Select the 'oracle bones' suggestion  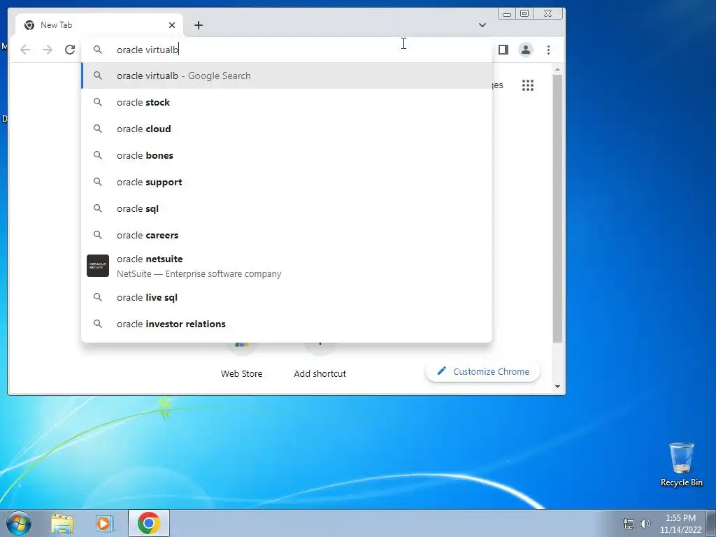(287, 155)
